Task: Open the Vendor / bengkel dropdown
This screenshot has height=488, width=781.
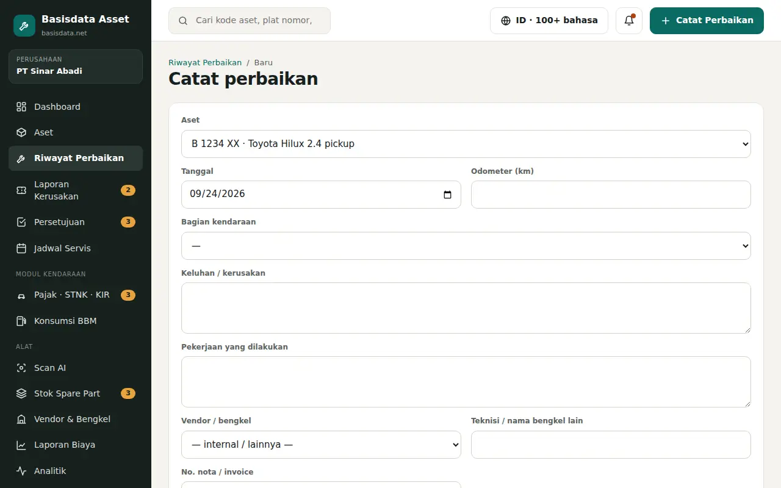Action: 321,445
